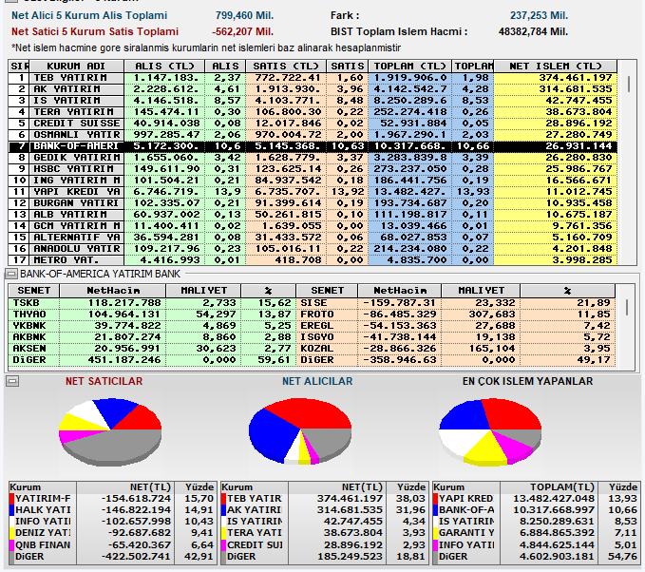Screen dimensions: 645x572
Task: Select the CREDIT SUISSE row
Action: point(313,124)
